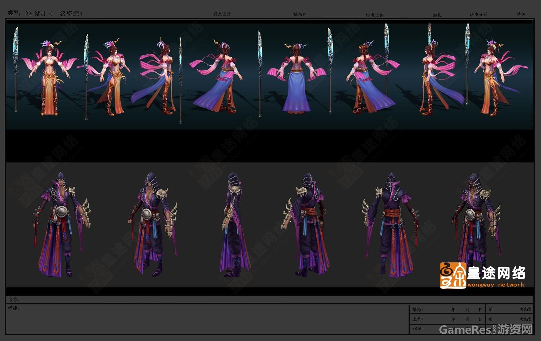Click the 次修改 cell in the 上色 row
The width and height of the screenshot is (541, 341).
click(x=509, y=319)
